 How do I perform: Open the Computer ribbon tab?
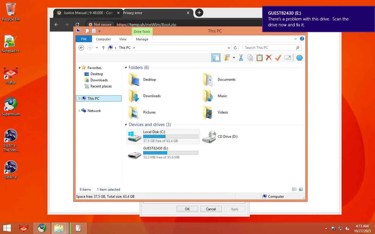click(103, 39)
